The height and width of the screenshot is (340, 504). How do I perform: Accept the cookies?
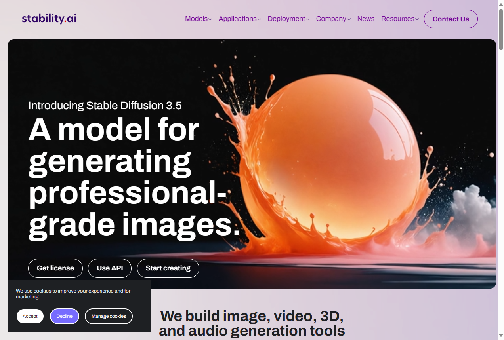point(30,316)
